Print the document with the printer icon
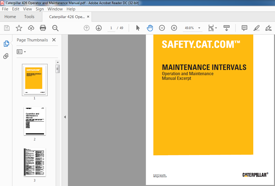The image size is (275, 186). [x=43, y=28]
